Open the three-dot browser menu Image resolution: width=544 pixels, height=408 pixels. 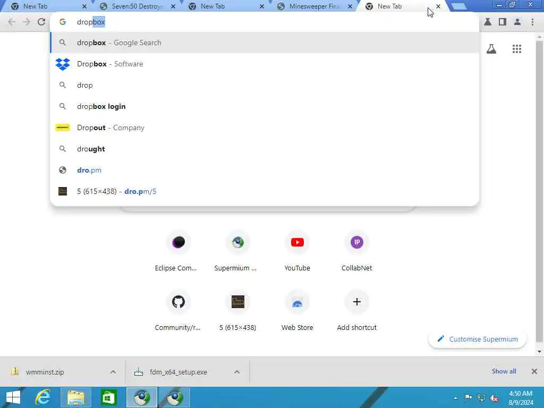click(532, 22)
